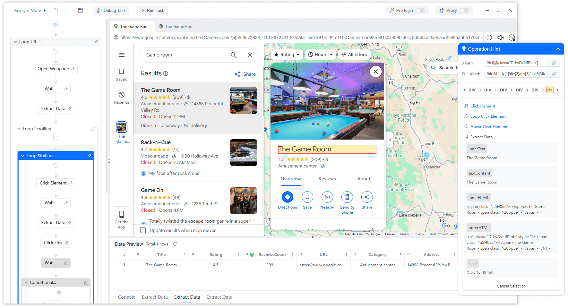Reload the page in the browser
Viewport: 568px width, 308px height.
[x=489, y=38]
